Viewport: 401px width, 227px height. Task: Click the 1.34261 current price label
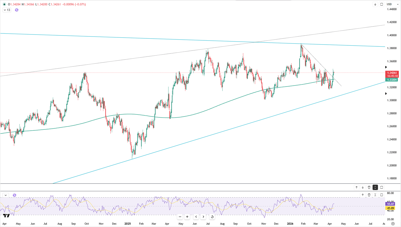tap(392, 73)
